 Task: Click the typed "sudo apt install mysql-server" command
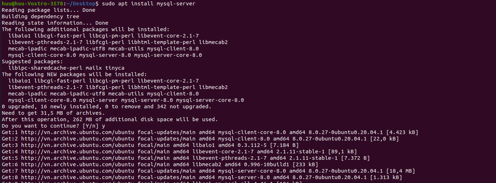tap(149, 4)
